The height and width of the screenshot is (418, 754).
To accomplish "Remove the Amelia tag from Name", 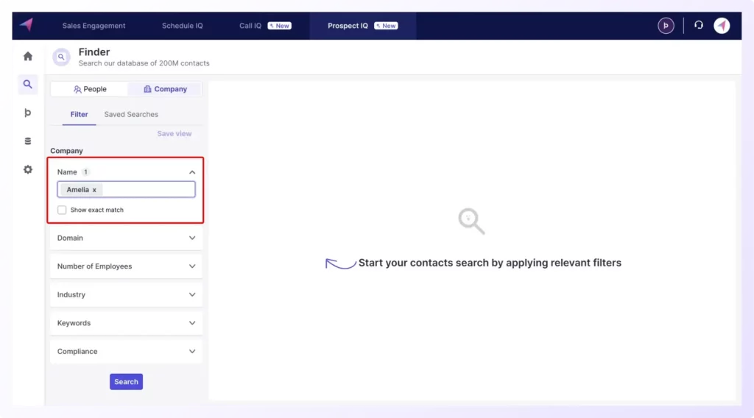I will click(94, 190).
